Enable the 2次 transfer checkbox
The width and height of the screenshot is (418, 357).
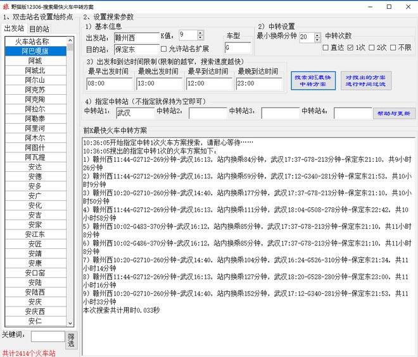click(x=371, y=47)
